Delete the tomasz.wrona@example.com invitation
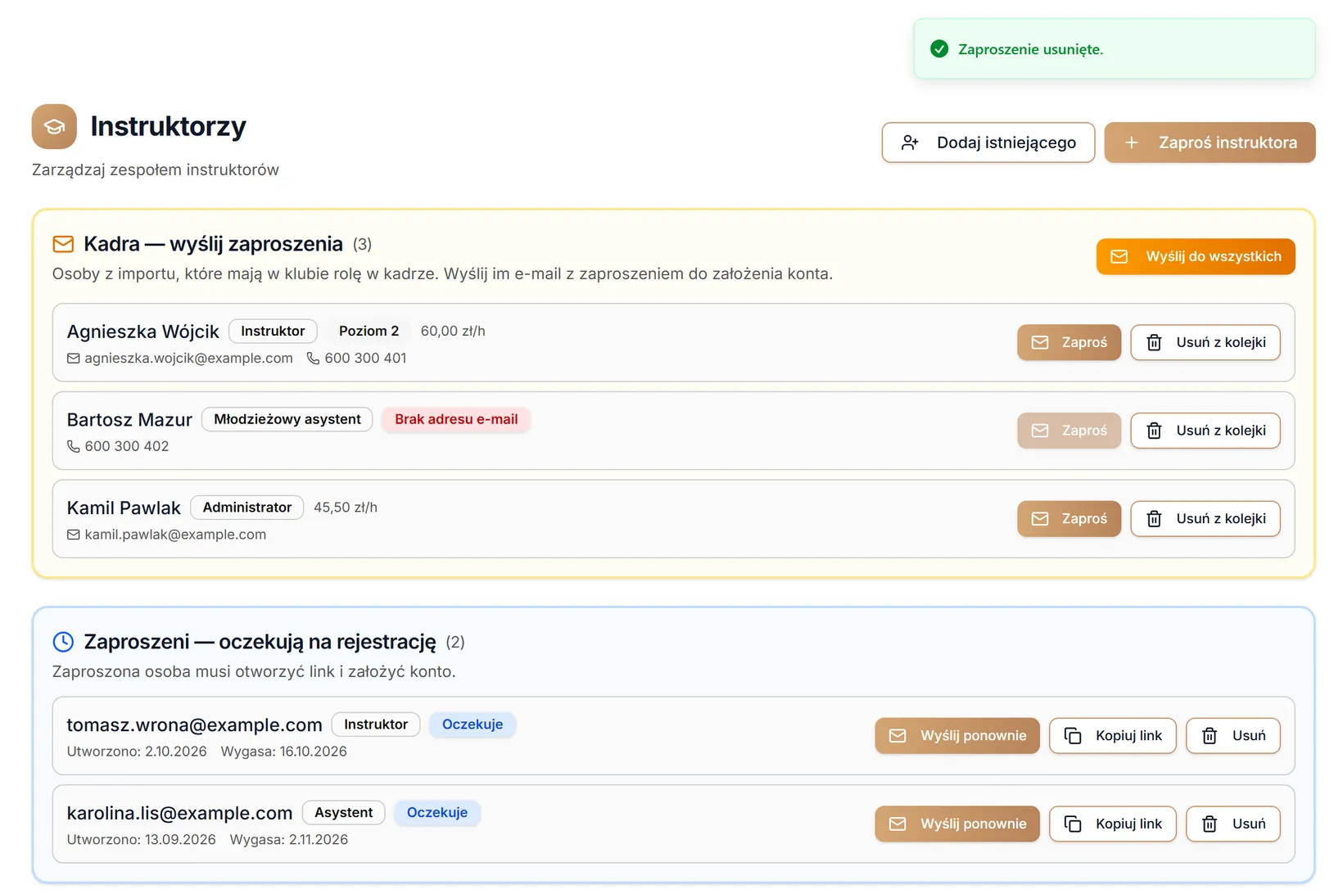1343x894 pixels. pos(1233,735)
